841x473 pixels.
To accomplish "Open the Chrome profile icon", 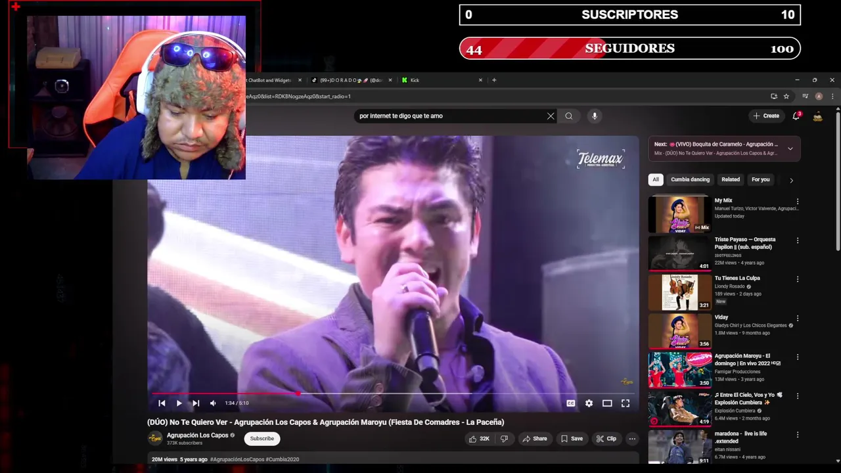I will 819,97.
